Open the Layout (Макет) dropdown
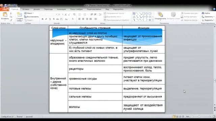Image resolution: width=216 pixels, height=121 pixels. click(x=29, y=13)
